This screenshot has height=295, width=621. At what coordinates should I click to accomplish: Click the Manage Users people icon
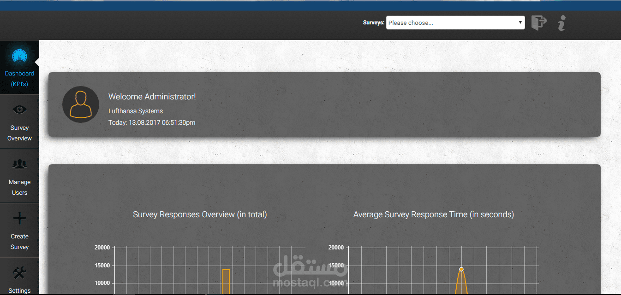coord(19,164)
